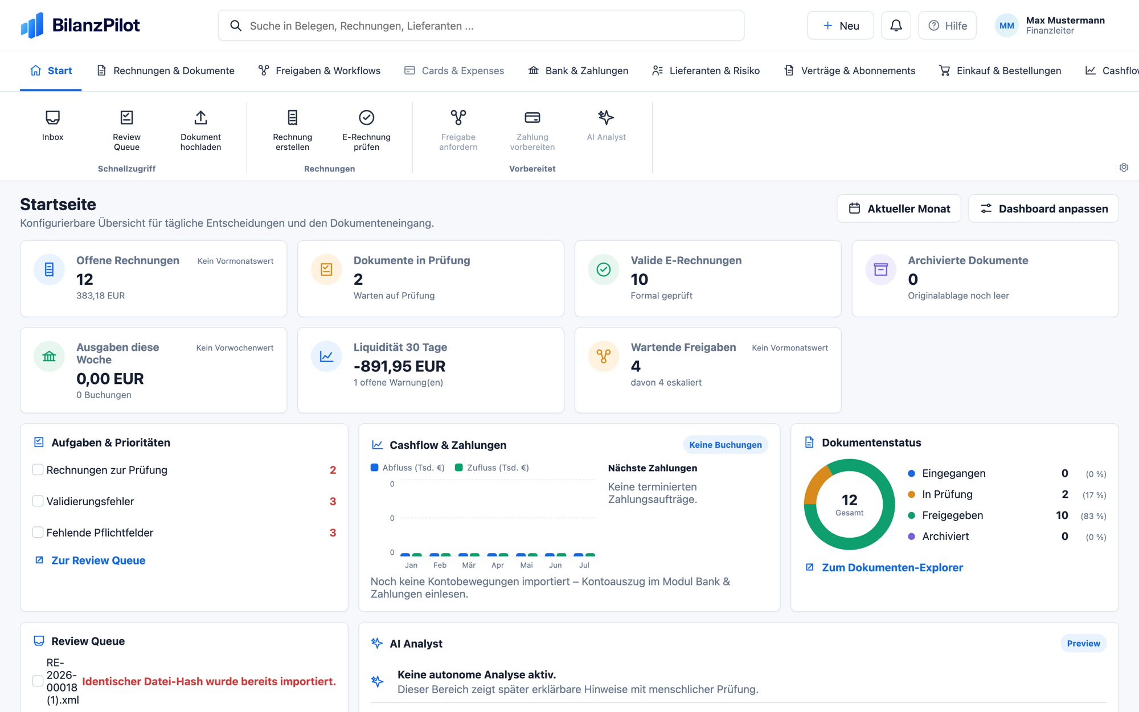Select checkbox for RE-2026-00018 (1).xml
This screenshot has width=1139, height=712.
[38, 681]
